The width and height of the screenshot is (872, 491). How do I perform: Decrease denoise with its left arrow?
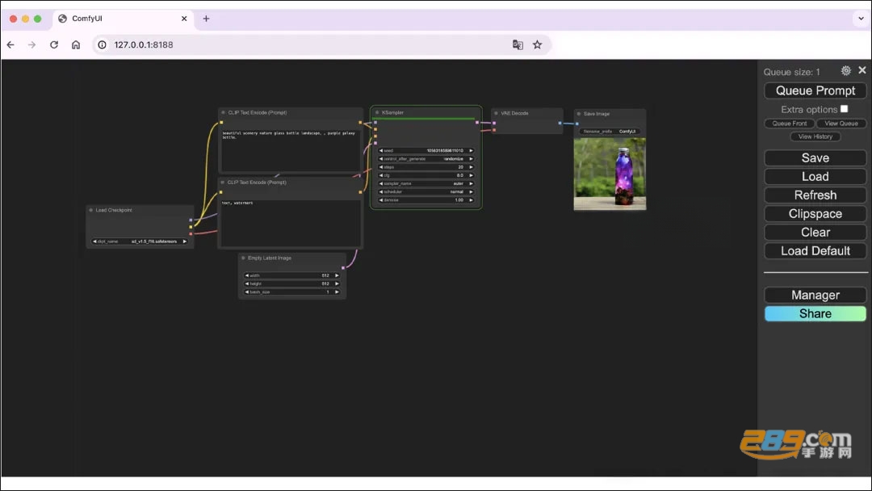click(381, 199)
